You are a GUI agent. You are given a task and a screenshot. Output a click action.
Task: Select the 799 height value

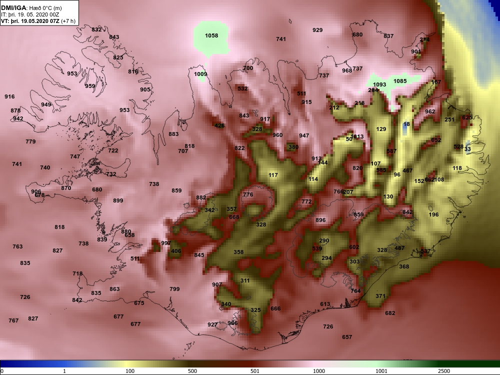pos(174,289)
